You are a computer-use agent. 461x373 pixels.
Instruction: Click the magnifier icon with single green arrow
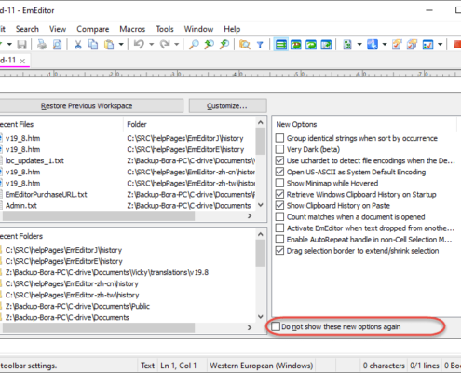224,45
